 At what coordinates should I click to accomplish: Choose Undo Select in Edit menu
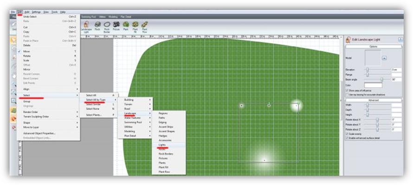(x=48, y=17)
